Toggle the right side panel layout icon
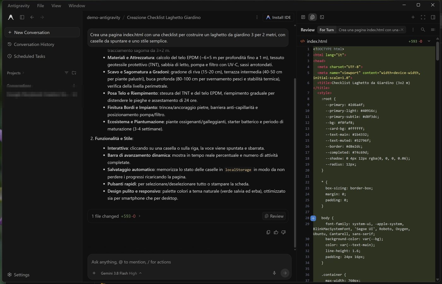Viewport: 442px width, 284px height. 433,17
